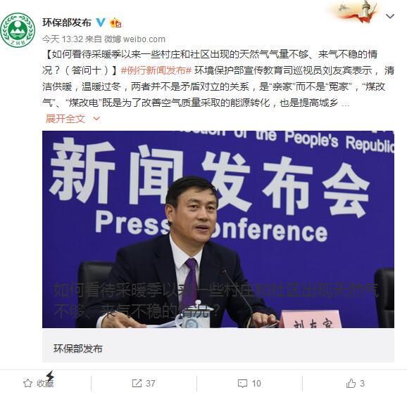Click the comment count 10
Image resolution: width=407 pixels, height=397 pixels.
tap(256, 383)
